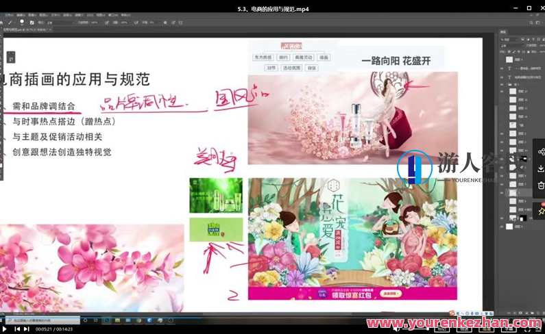The image size is (545, 334).
Task: Toggle the brush settings panel icon
Action: (x=32, y=23)
